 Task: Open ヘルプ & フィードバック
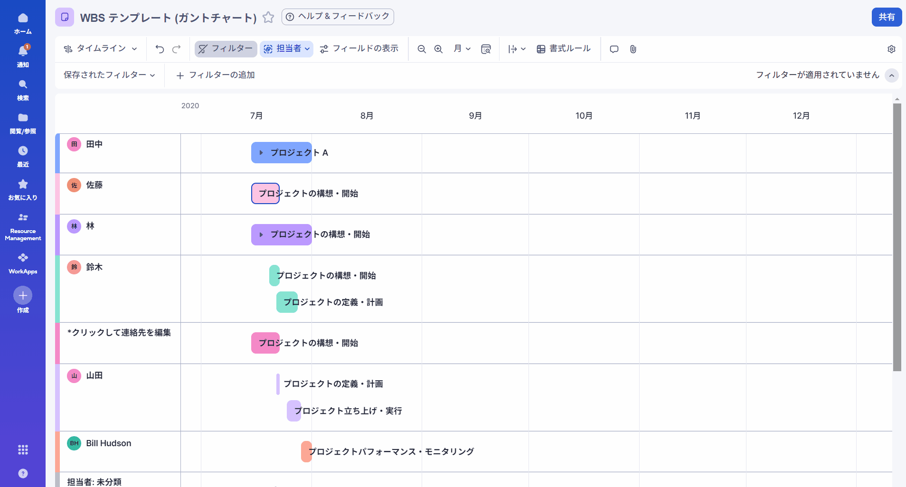click(x=337, y=17)
